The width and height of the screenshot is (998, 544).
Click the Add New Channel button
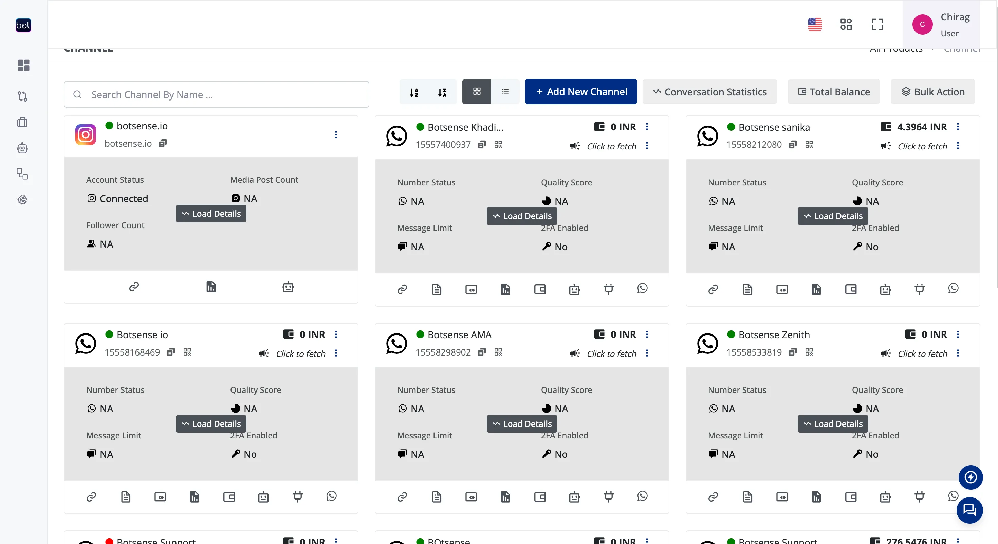[x=581, y=91]
